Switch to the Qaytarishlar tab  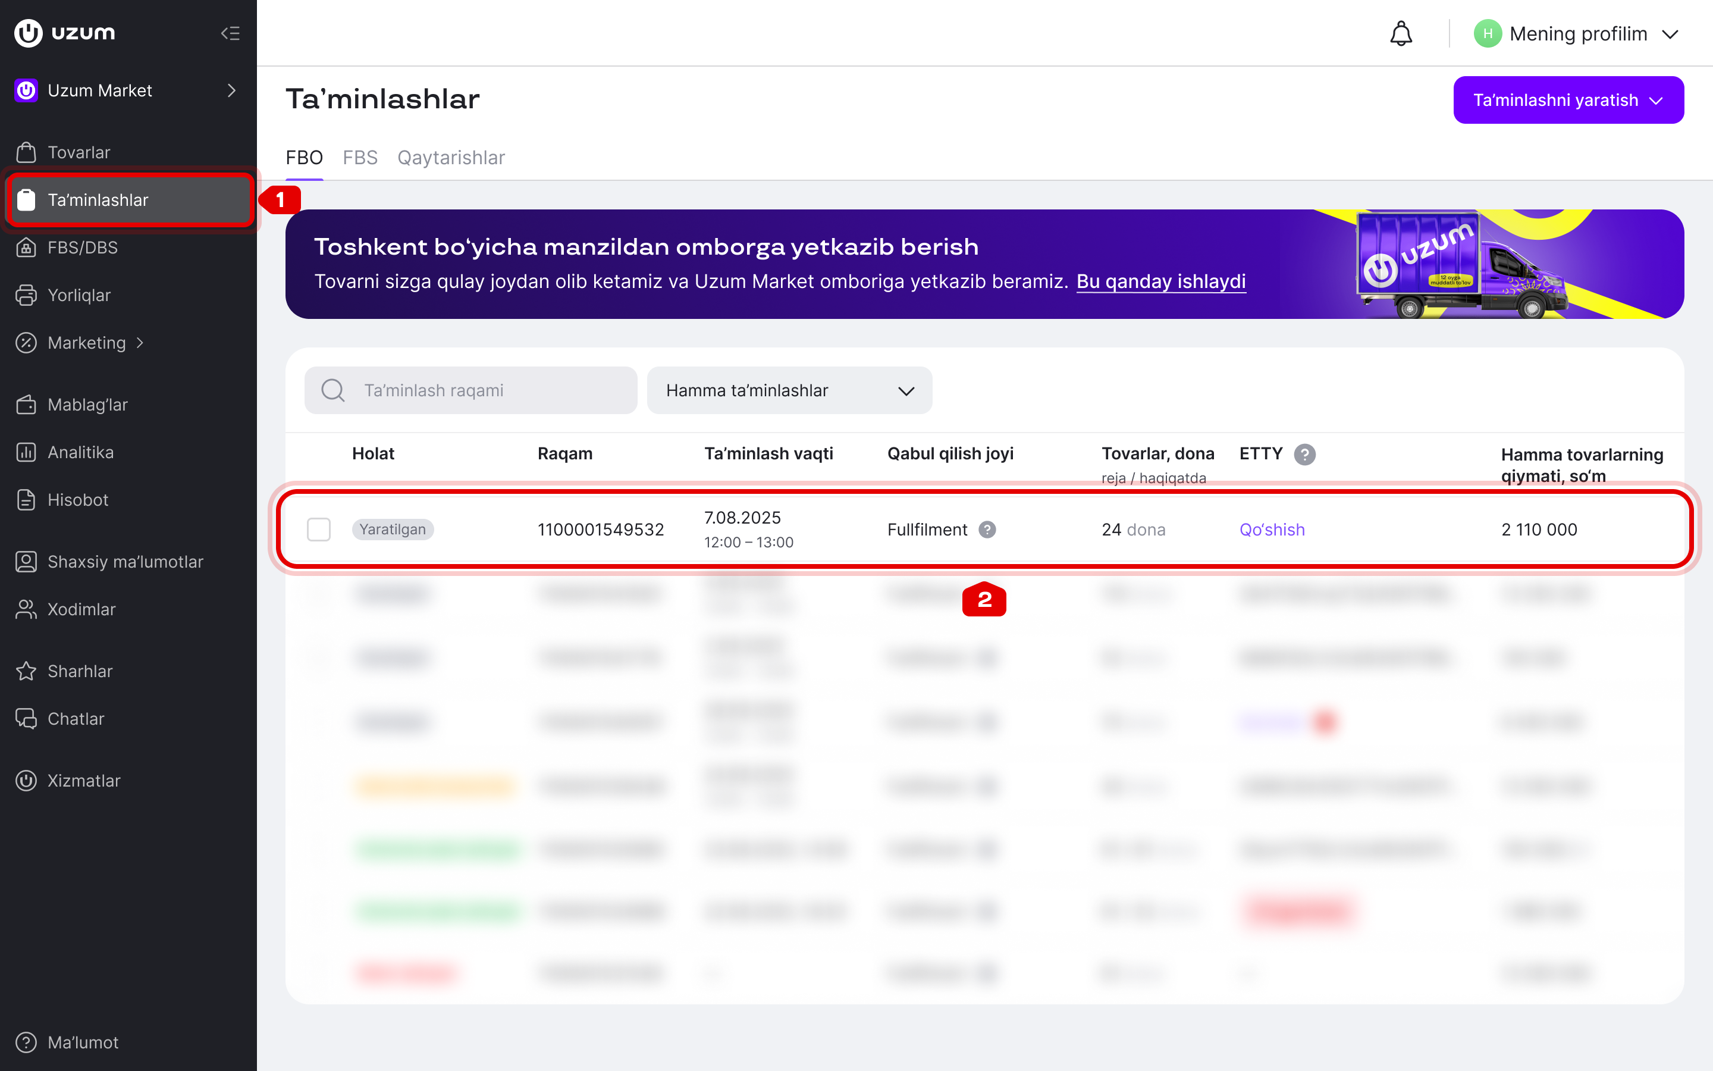click(451, 157)
